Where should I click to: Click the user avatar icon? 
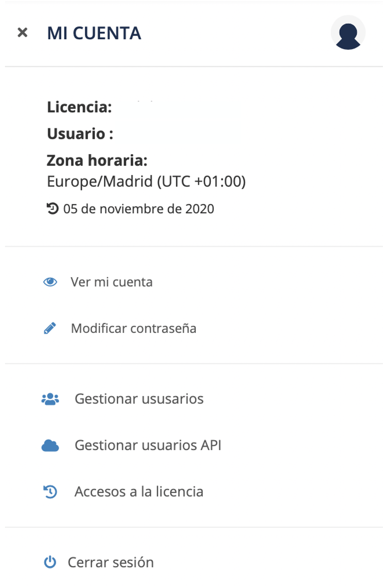tap(348, 33)
